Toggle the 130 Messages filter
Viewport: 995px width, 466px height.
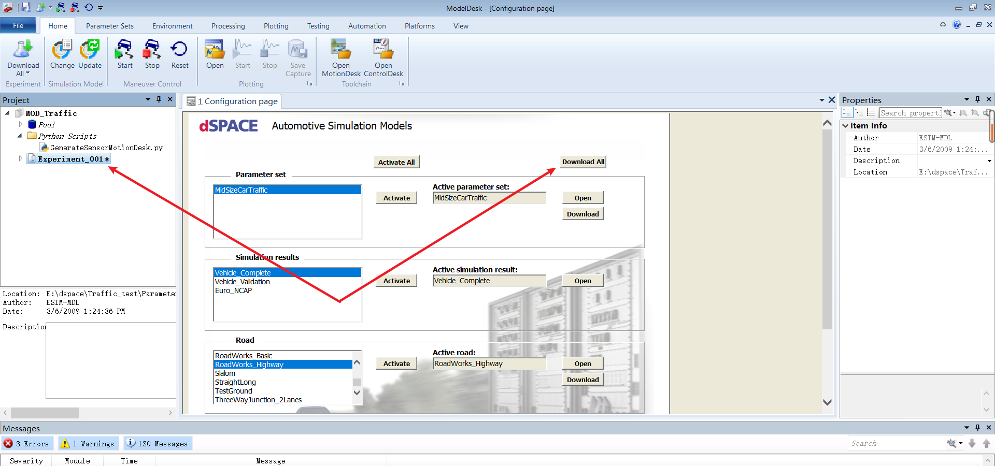coord(158,444)
